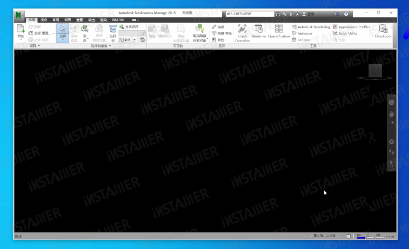The width and height of the screenshot is (409, 249).
Task: Switch to the 输出 (Output) ribbon tab
Action: click(x=92, y=20)
